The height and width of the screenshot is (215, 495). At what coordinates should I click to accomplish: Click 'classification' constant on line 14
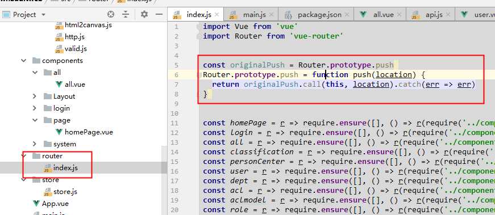click(x=262, y=151)
